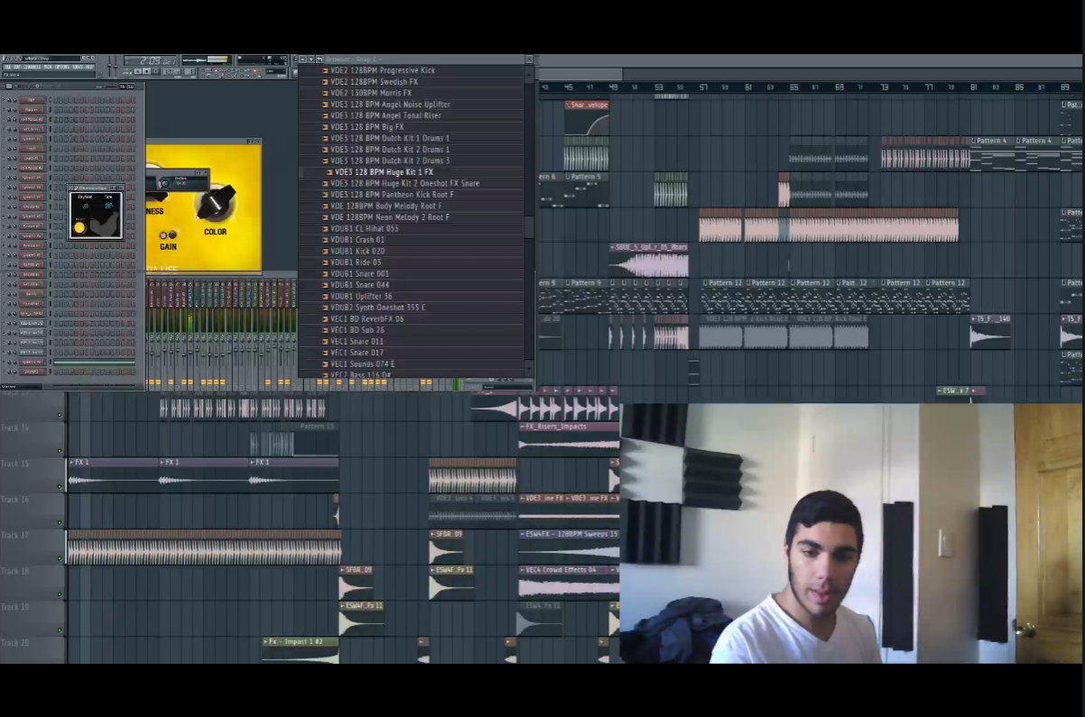Toggle the enable light on the first channel
This screenshot has width=1085, height=717.
[x=3, y=99]
